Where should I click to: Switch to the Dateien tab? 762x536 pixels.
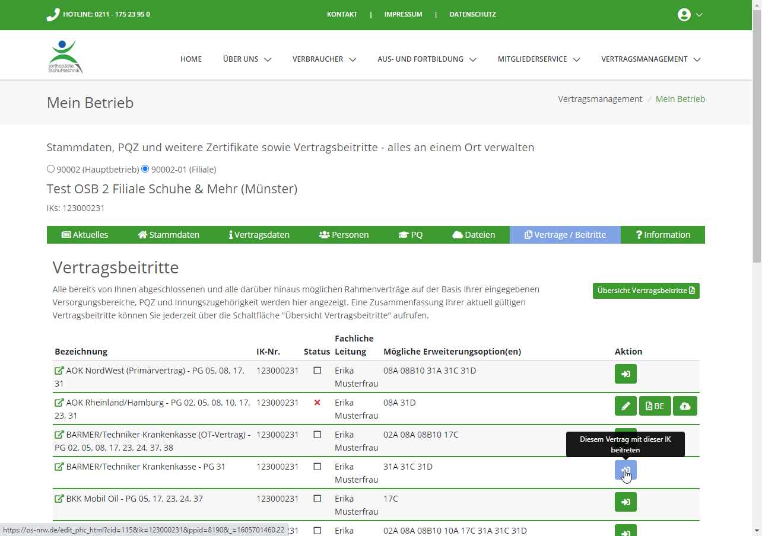pyautogui.click(x=474, y=235)
